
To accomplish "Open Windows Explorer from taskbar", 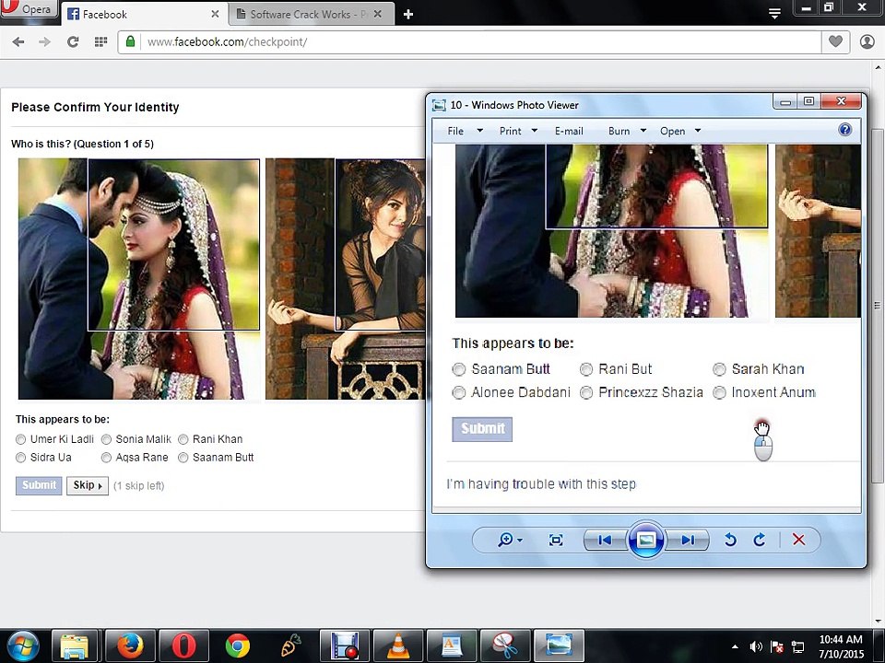I will pos(75,646).
